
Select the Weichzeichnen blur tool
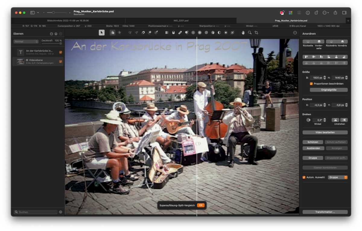199,33
